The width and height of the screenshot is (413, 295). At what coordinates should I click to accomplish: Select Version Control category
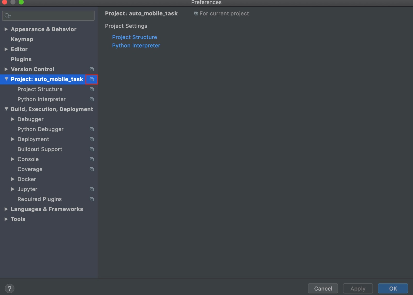33,69
